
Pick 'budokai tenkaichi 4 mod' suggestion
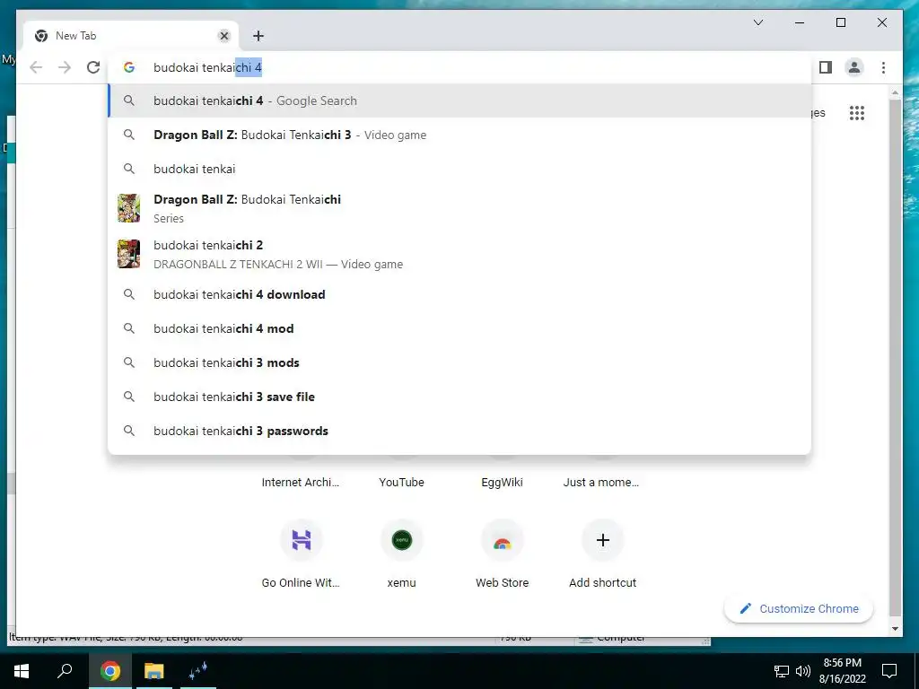point(459,328)
